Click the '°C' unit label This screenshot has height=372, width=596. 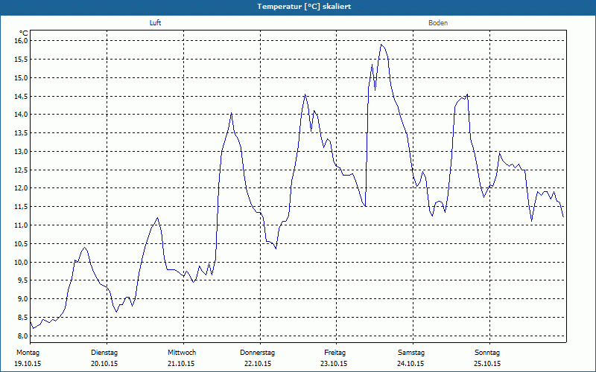coord(24,33)
